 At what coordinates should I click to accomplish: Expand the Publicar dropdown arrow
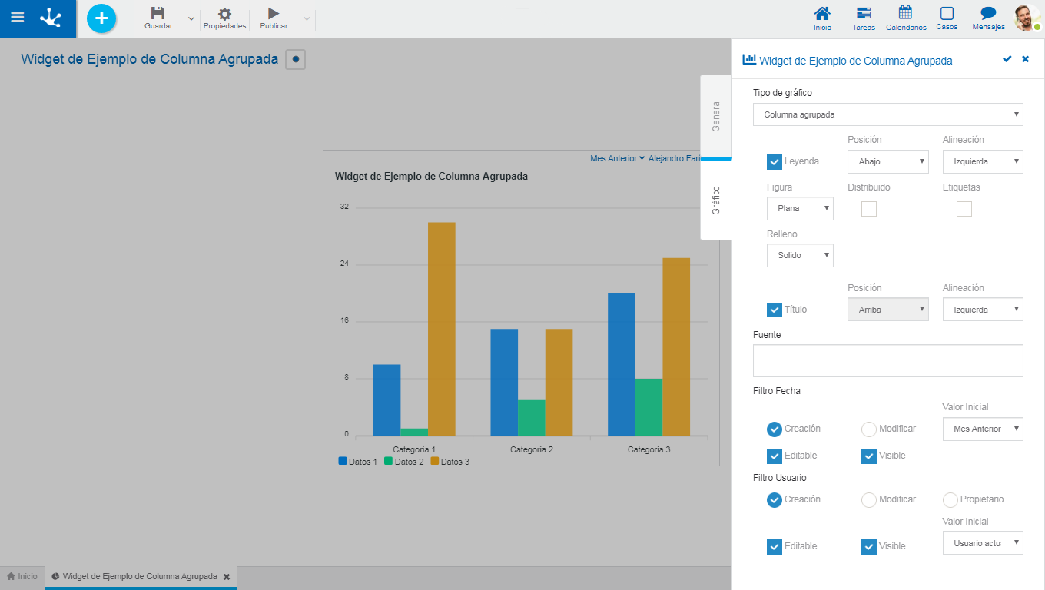307,18
